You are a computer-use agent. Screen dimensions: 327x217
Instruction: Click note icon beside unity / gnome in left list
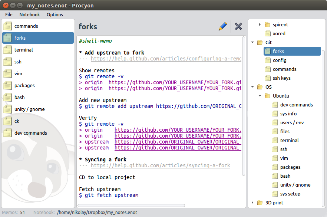[x=8, y=109]
